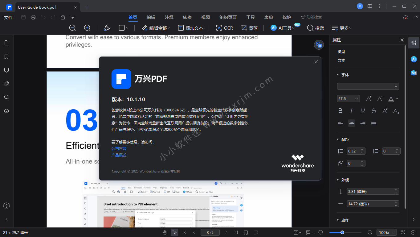
Task: Open the 产品概述 link
Action: (x=119, y=155)
